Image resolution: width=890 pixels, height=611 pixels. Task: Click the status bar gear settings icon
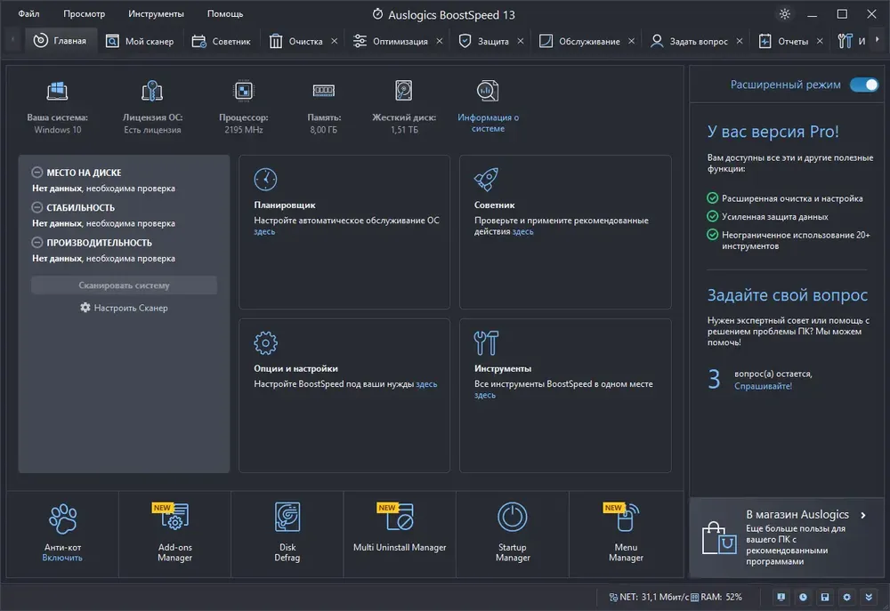pos(846,597)
